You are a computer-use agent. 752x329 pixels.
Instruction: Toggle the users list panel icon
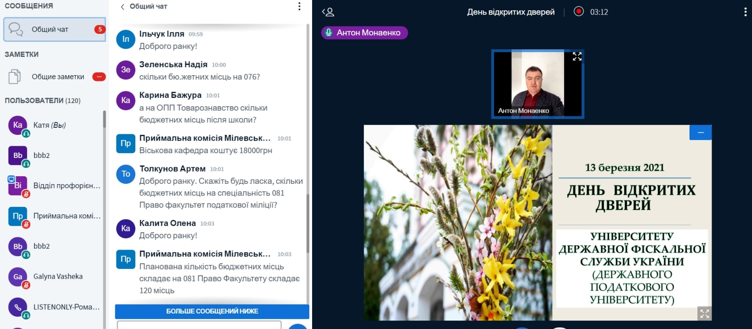click(x=328, y=12)
